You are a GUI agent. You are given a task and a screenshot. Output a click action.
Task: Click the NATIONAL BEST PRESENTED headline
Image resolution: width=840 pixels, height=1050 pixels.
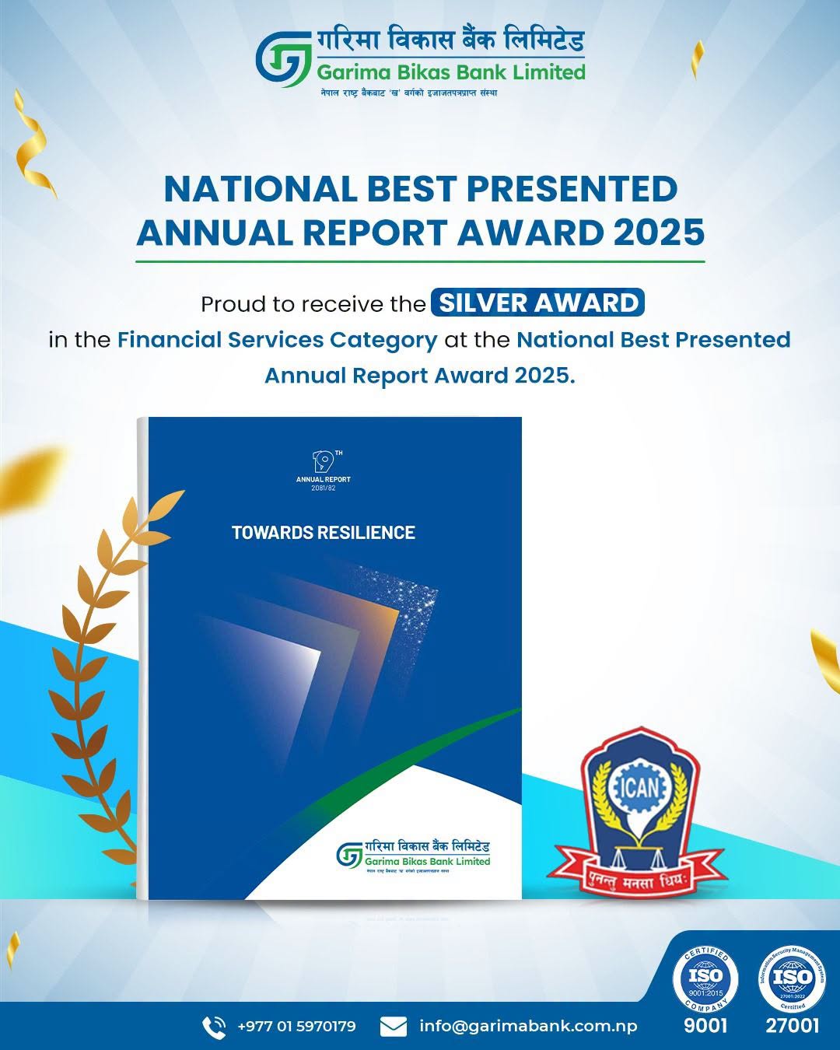(420, 189)
